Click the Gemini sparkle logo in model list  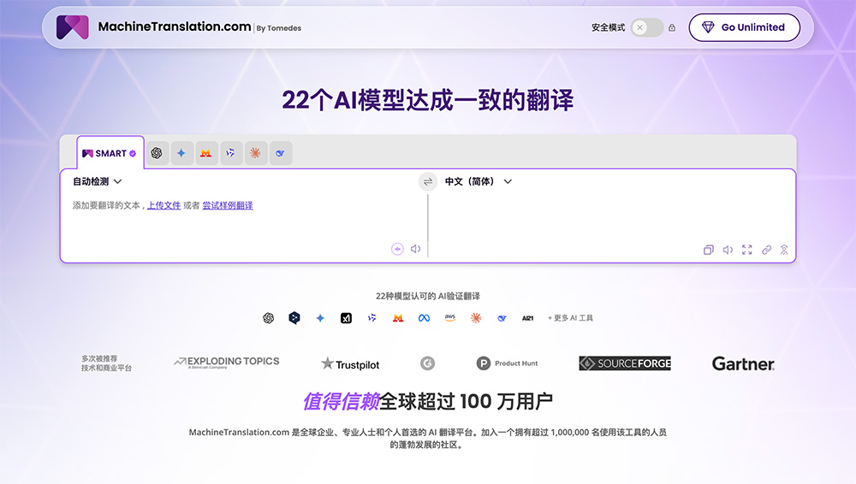(320, 318)
